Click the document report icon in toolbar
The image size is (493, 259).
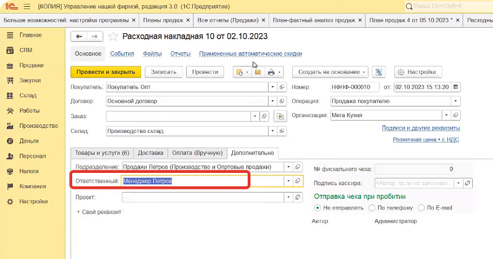click(x=240, y=72)
